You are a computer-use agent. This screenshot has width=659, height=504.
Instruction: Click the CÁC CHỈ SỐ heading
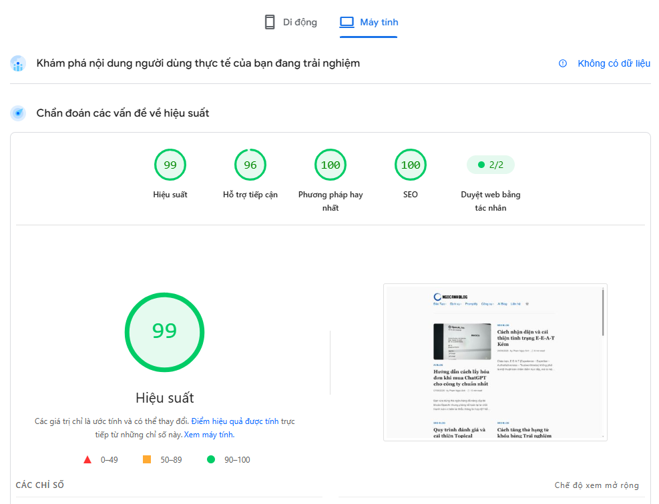(40, 485)
